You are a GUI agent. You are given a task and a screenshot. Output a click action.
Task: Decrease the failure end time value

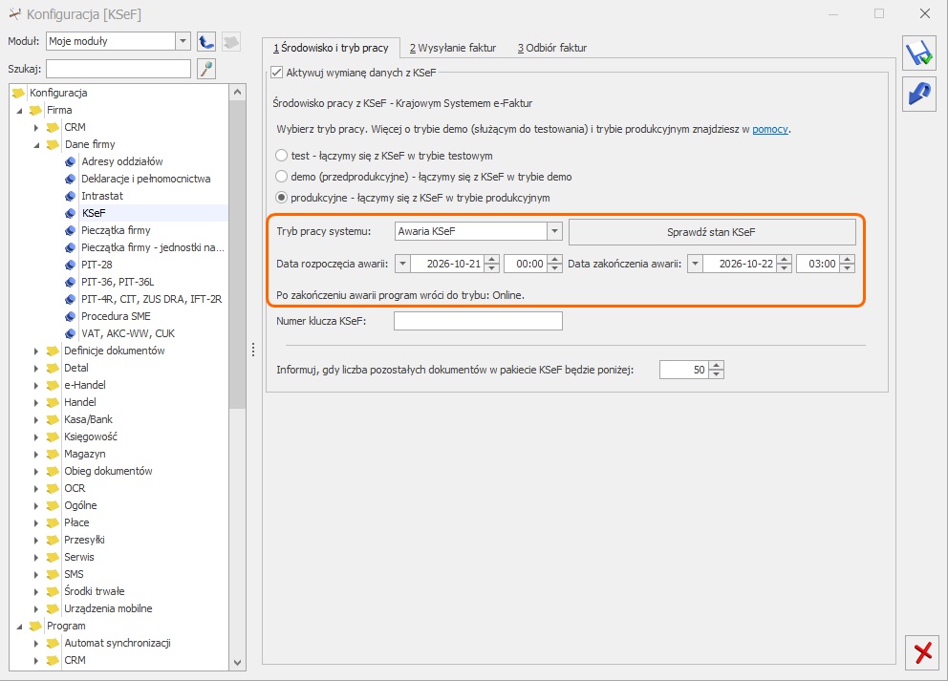pyautogui.click(x=848, y=267)
